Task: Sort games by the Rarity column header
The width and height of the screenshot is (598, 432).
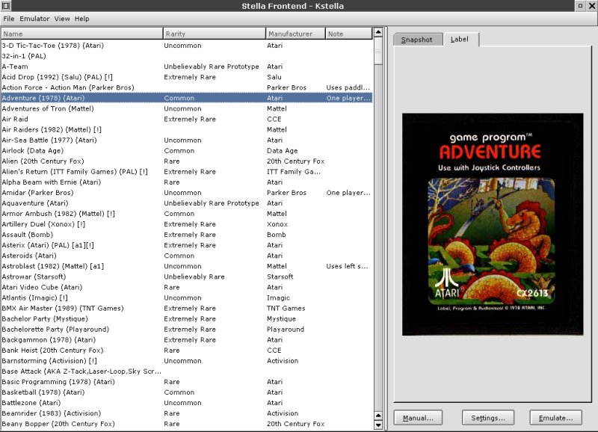Action: tap(215, 34)
